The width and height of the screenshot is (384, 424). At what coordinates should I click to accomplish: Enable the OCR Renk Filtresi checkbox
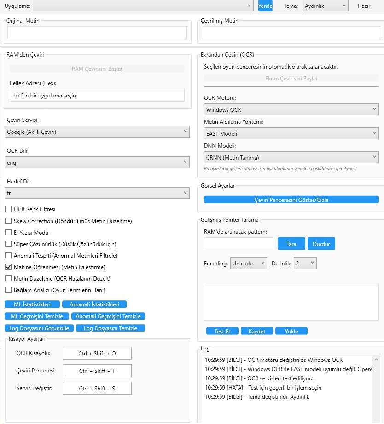tap(8, 209)
